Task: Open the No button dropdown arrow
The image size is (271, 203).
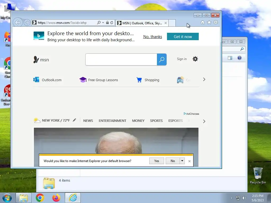Action: pos(182,161)
